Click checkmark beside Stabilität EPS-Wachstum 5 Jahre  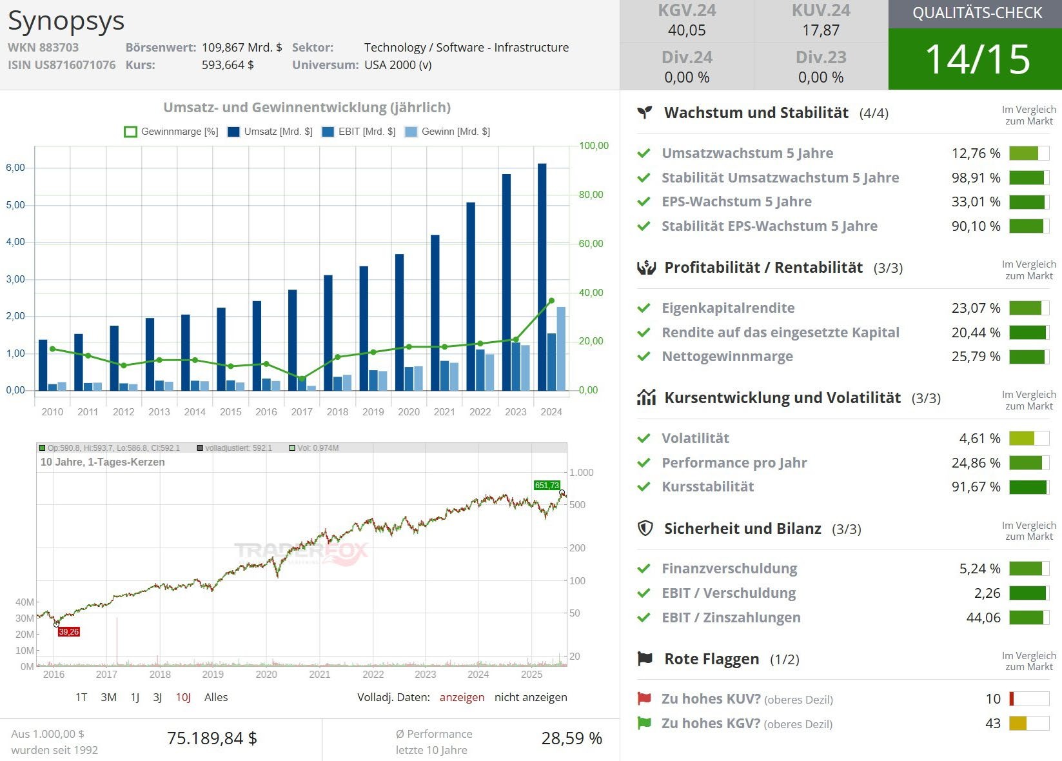pos(644,226)
